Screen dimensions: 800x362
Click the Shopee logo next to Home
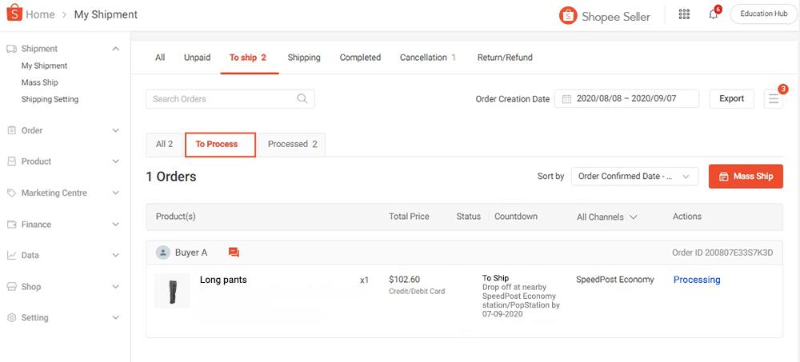(14, 14)
